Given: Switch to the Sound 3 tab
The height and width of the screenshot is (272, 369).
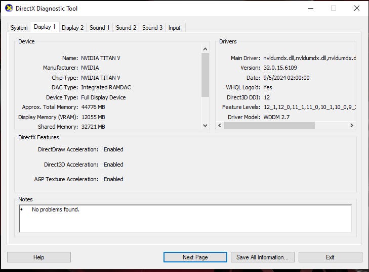Looking at the screenshot, I should coord(152,28).
